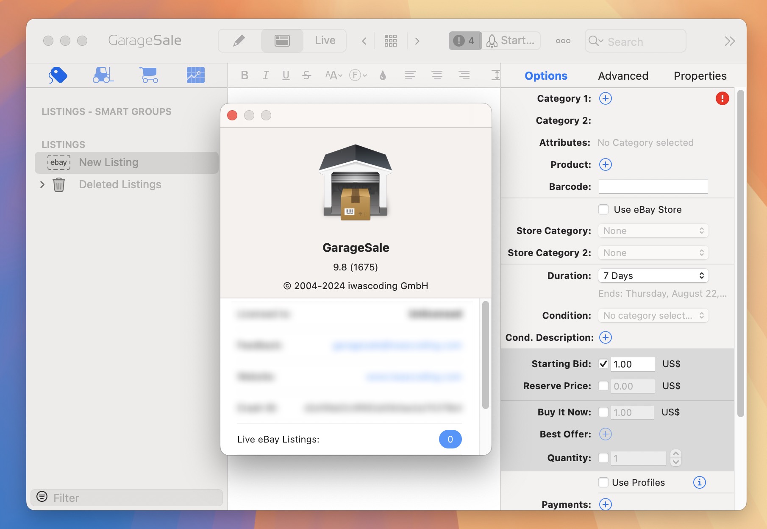The height and width of the screenshot is (529, 767).
Task: Align text right
Action: pos(464,75)
